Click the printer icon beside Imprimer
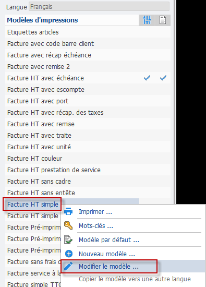 pos(68,211)
